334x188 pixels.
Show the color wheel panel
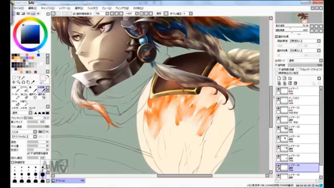[x=14, y=14]
